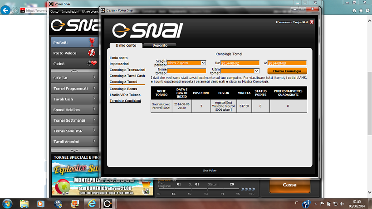This screenshot has height=209, width=372.
Task: Click the lobby list scroll-down chevron
Action: pyautogui.click(x=74, y=150)
